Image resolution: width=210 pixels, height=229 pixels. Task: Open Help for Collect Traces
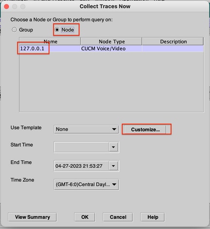153,217
